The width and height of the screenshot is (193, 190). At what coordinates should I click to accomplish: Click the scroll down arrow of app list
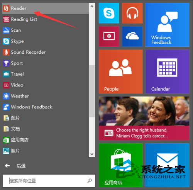coord(92,154)
